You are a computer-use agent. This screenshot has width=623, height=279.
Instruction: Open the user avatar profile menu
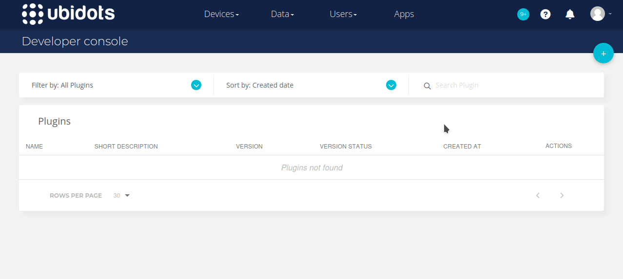(x=598, y=14)
